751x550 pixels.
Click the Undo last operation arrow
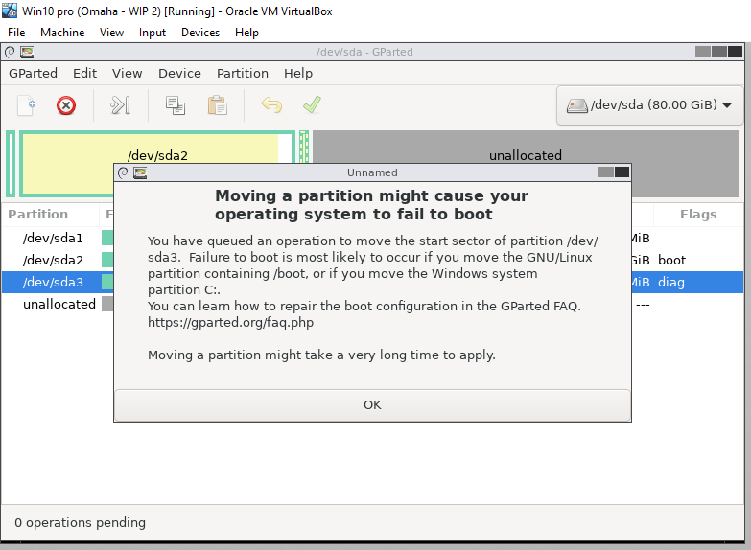point(271,104)
